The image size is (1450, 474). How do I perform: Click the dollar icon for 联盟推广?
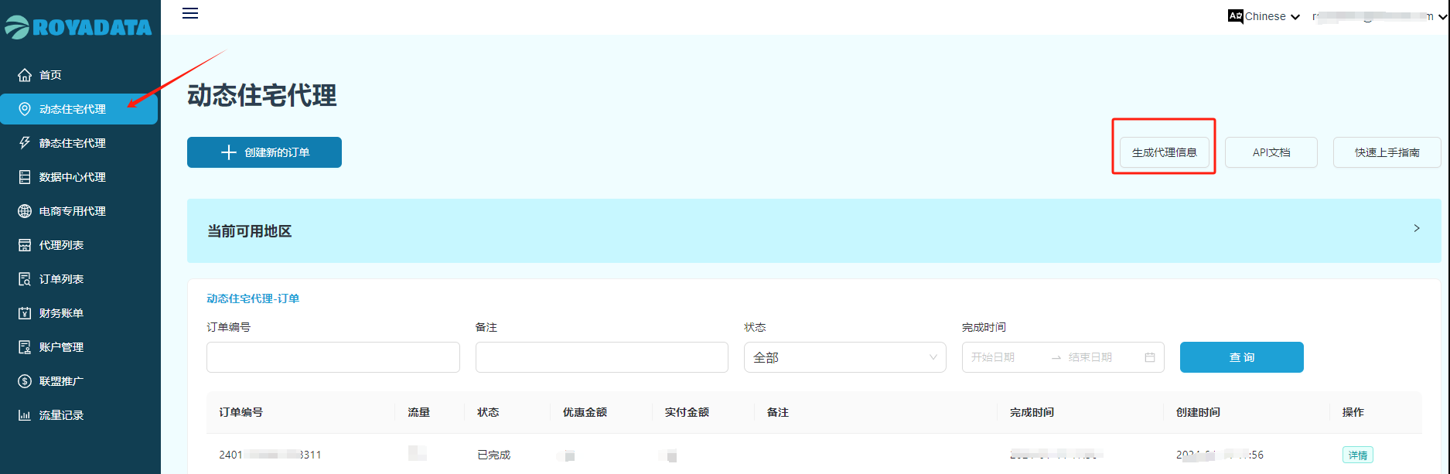[25, 381]
